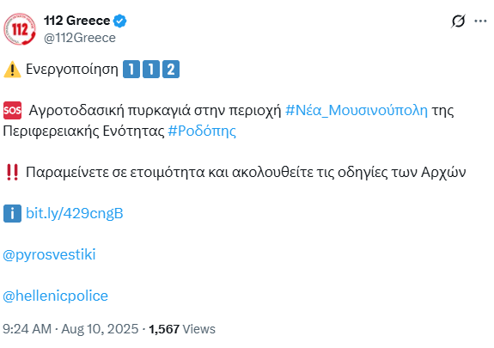Click the 1,567 Views counter
The width and height of the screenshot is (494, 348).
tap(182, 329)
